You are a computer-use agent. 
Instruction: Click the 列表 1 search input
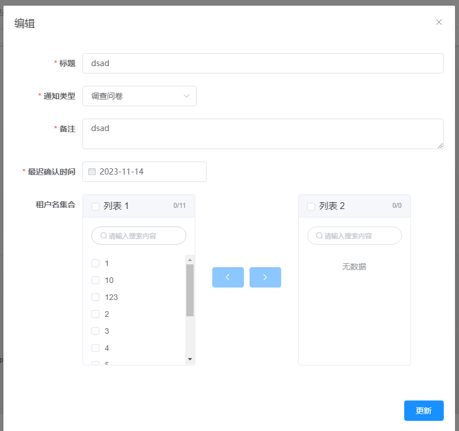click(144, 236)
